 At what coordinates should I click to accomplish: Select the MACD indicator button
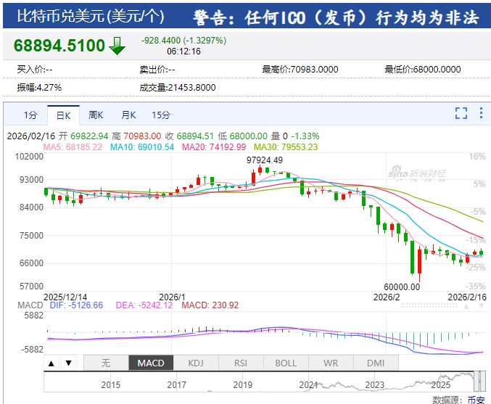click(x=151, y=363)
